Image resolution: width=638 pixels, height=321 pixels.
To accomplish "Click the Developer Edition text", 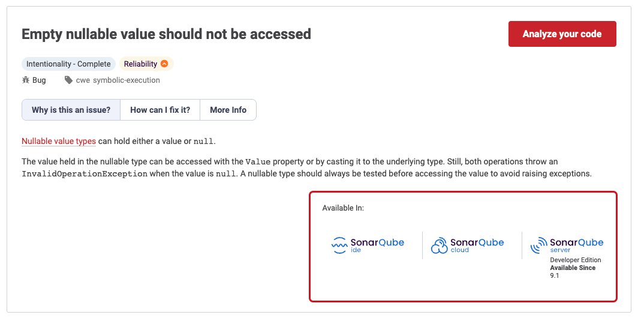I will 576,260.
